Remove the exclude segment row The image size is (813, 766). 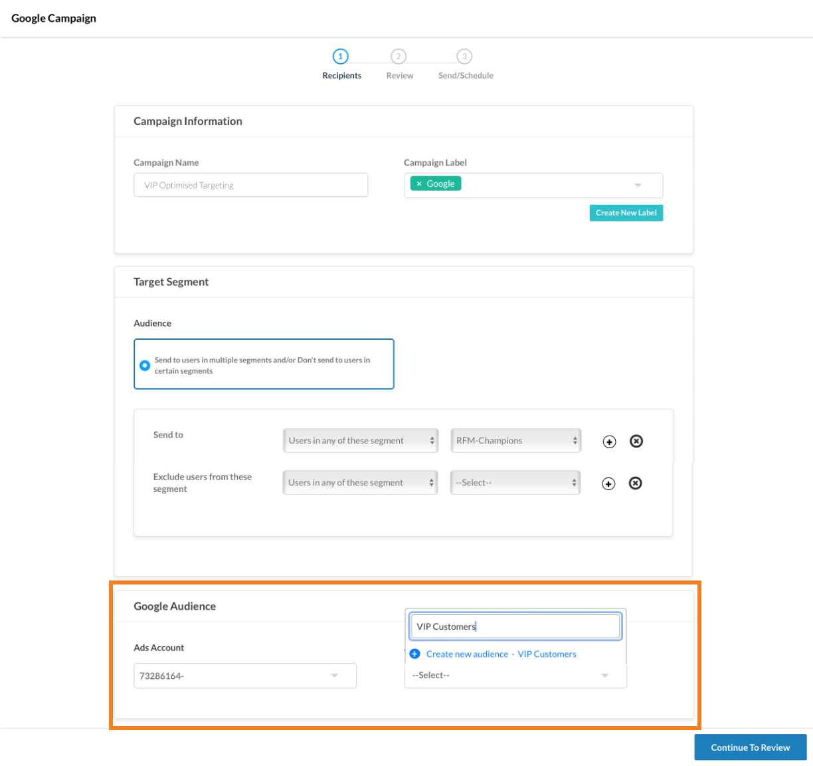tap(636, 483)
